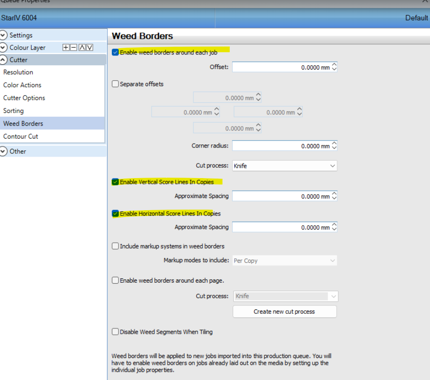Open the Color Actions page

[x=52, y=85]
